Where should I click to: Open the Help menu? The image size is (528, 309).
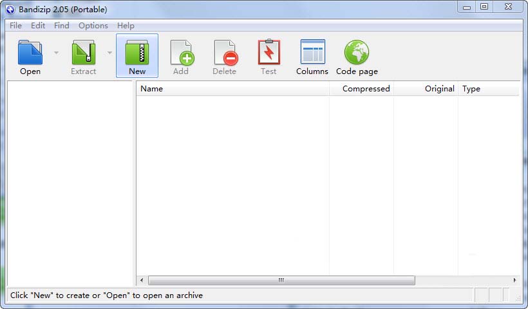126,26
